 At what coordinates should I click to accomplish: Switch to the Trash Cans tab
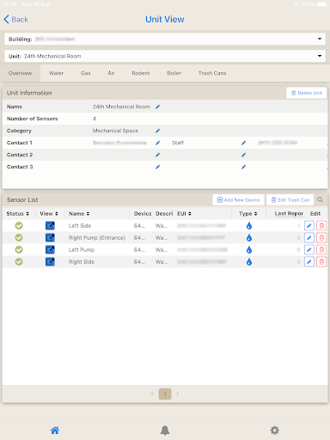pyautogui.click(x=212, y=73)
